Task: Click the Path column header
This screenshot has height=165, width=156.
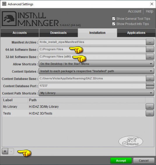Action: click(87, 100)
